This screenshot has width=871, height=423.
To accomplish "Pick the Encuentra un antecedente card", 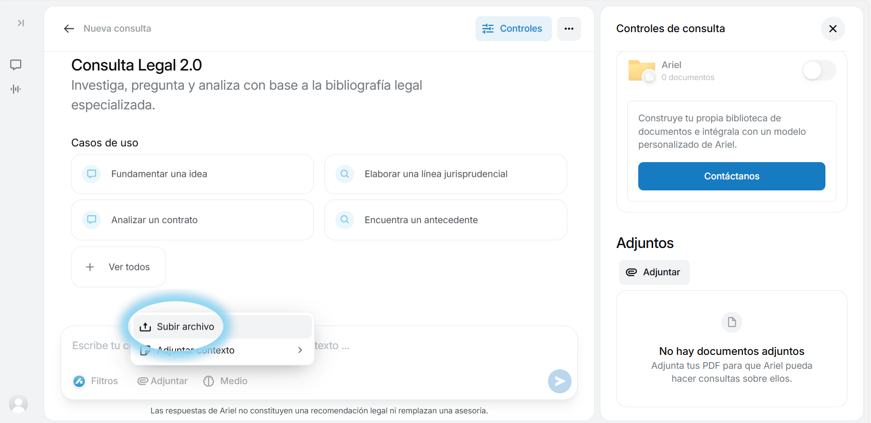I will click(445, 220).
